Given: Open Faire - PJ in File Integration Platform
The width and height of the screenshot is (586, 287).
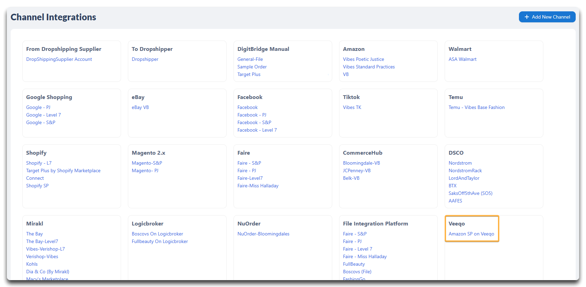Looking at the screenshot, I should tap(352, 241).
